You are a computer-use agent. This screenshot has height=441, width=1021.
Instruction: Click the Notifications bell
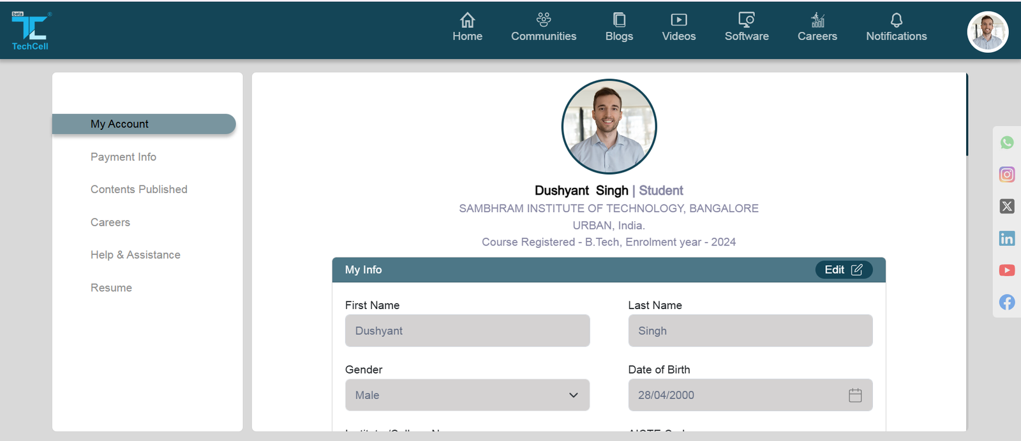tap(896, 28)
